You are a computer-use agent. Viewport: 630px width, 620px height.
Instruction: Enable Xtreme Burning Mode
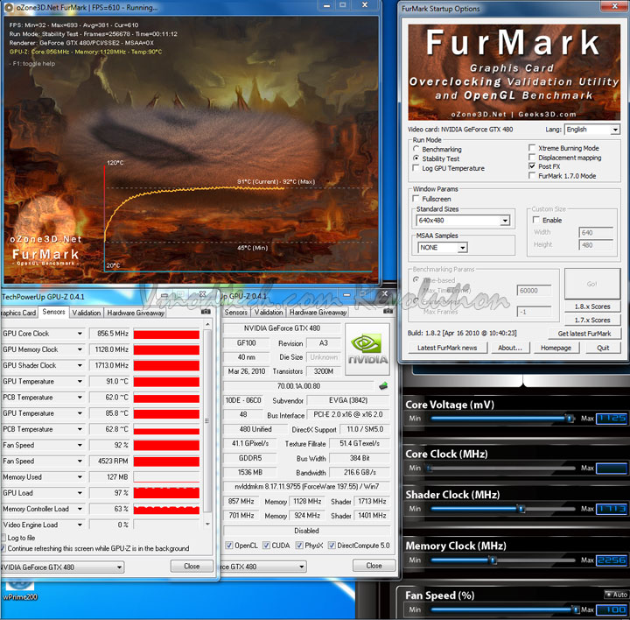(532, 148)
